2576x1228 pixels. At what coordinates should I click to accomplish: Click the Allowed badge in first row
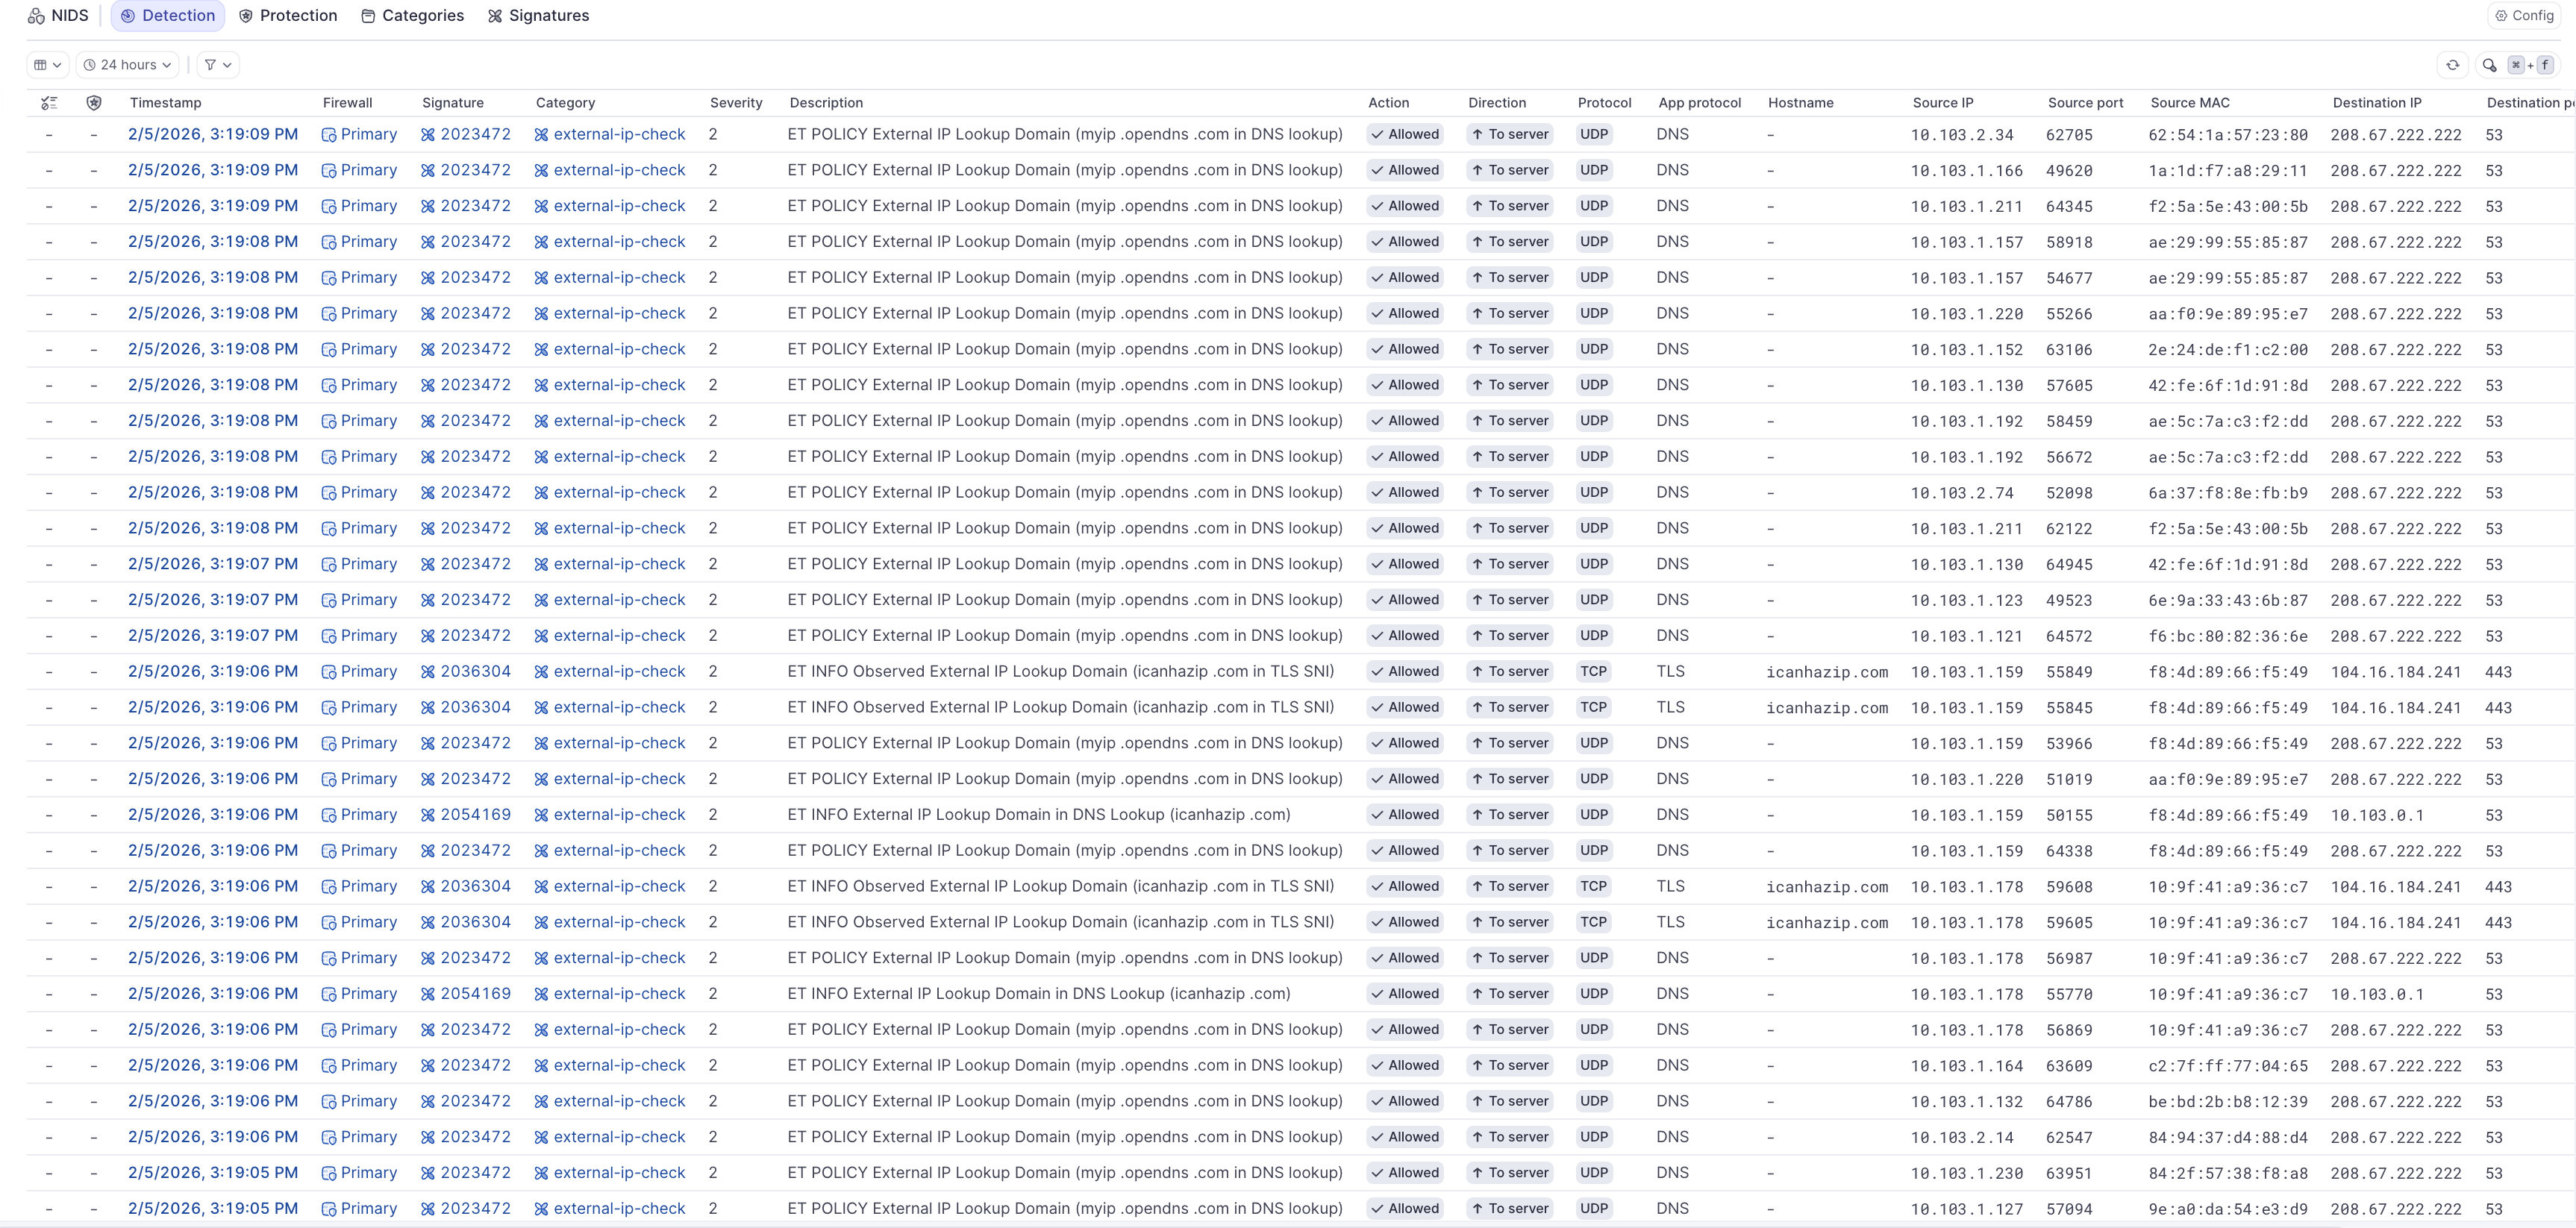tap(1405, 135)
